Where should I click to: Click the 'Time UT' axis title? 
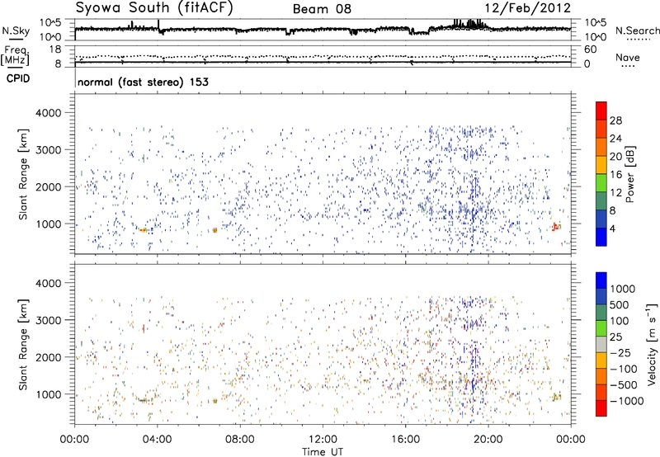point(323,452)
